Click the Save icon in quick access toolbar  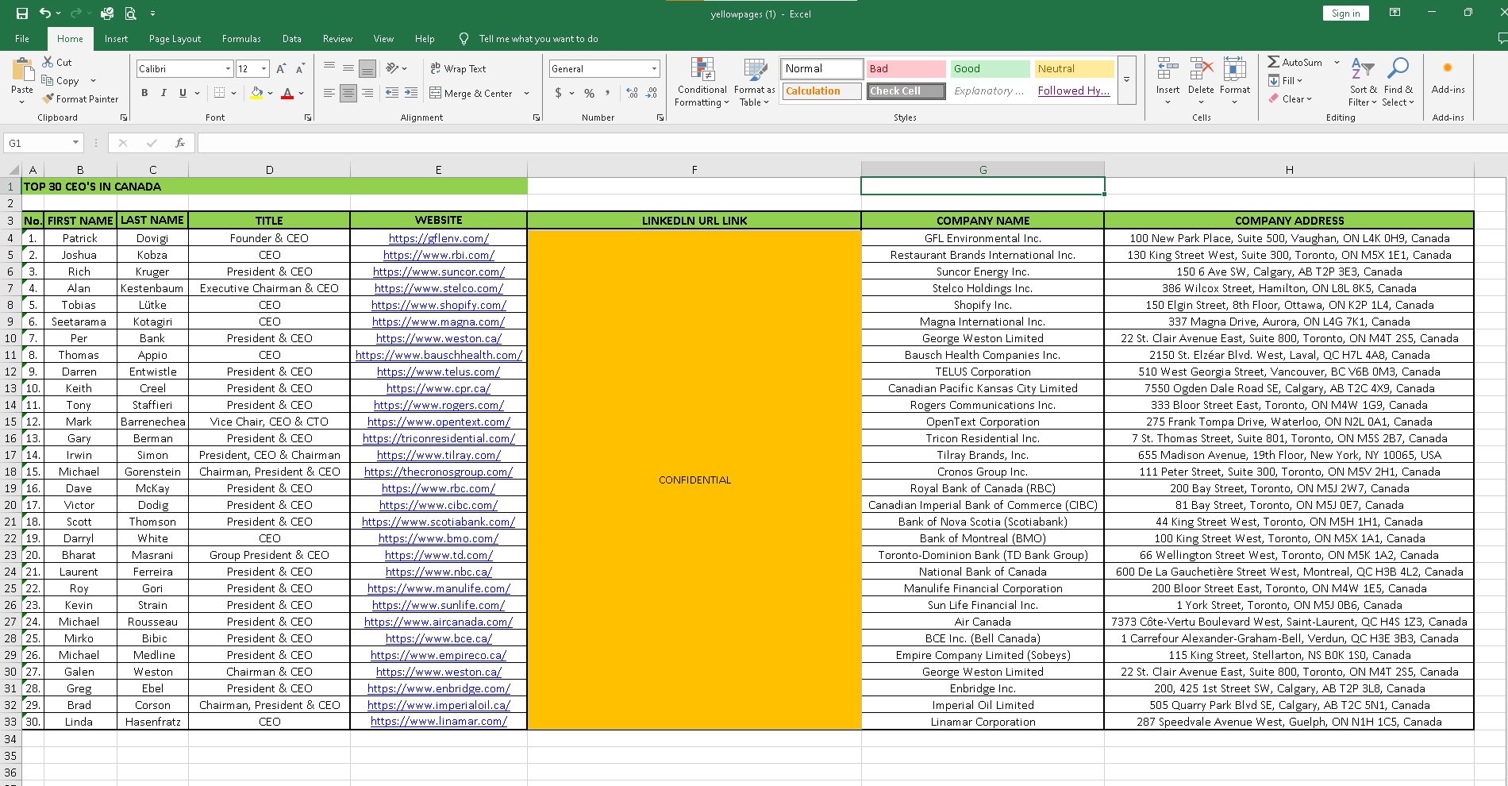[x=22, y=13]
